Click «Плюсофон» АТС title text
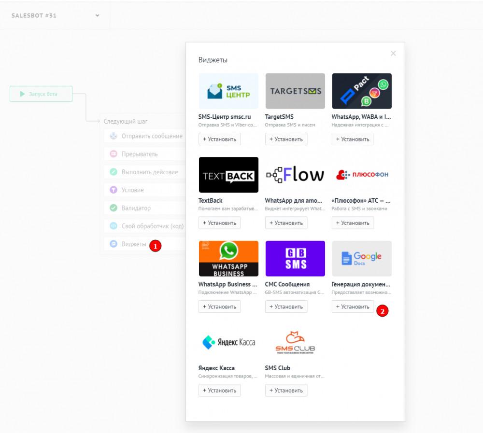 (361, 200)
